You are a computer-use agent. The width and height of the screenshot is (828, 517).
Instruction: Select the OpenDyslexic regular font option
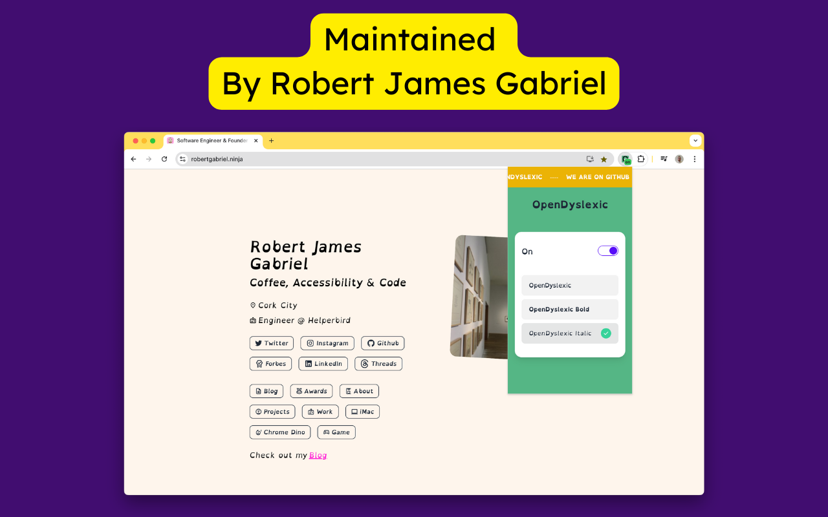click(x=569, y=285)
